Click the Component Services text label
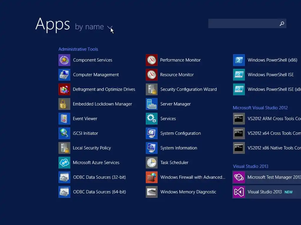Viewport: 301px width, 225px height. 93,60
